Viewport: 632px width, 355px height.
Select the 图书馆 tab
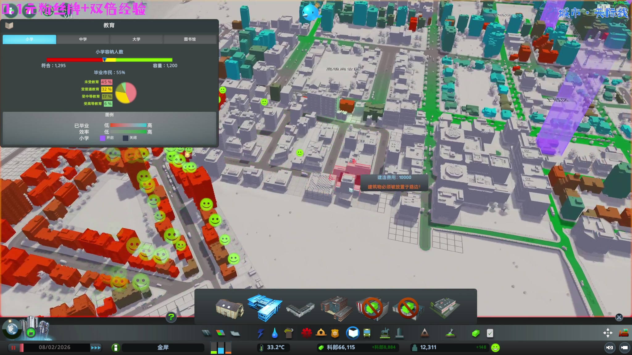point(189,39)
